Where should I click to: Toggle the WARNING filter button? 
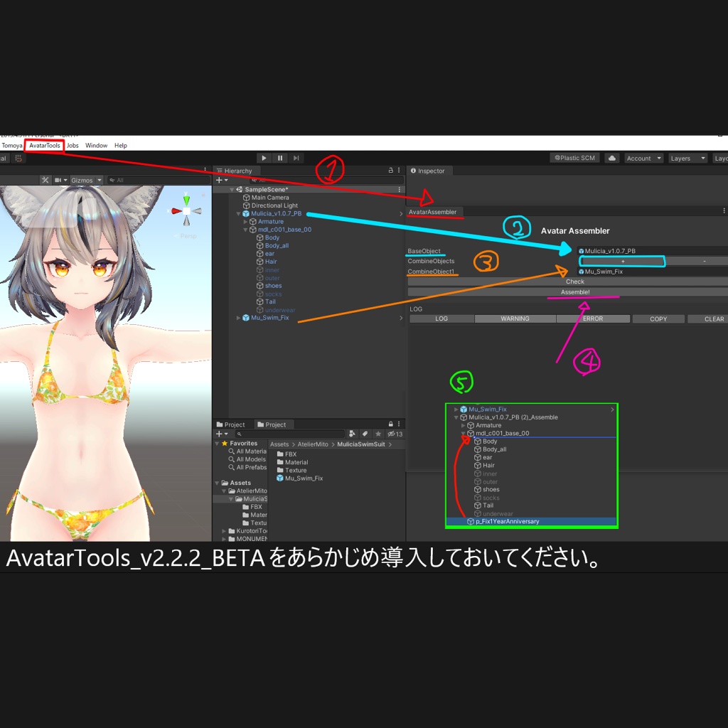(515, 318)
